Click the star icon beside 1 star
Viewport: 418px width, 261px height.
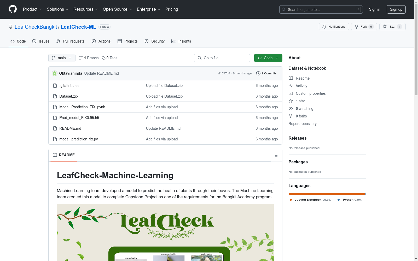(x=291, y=101)
